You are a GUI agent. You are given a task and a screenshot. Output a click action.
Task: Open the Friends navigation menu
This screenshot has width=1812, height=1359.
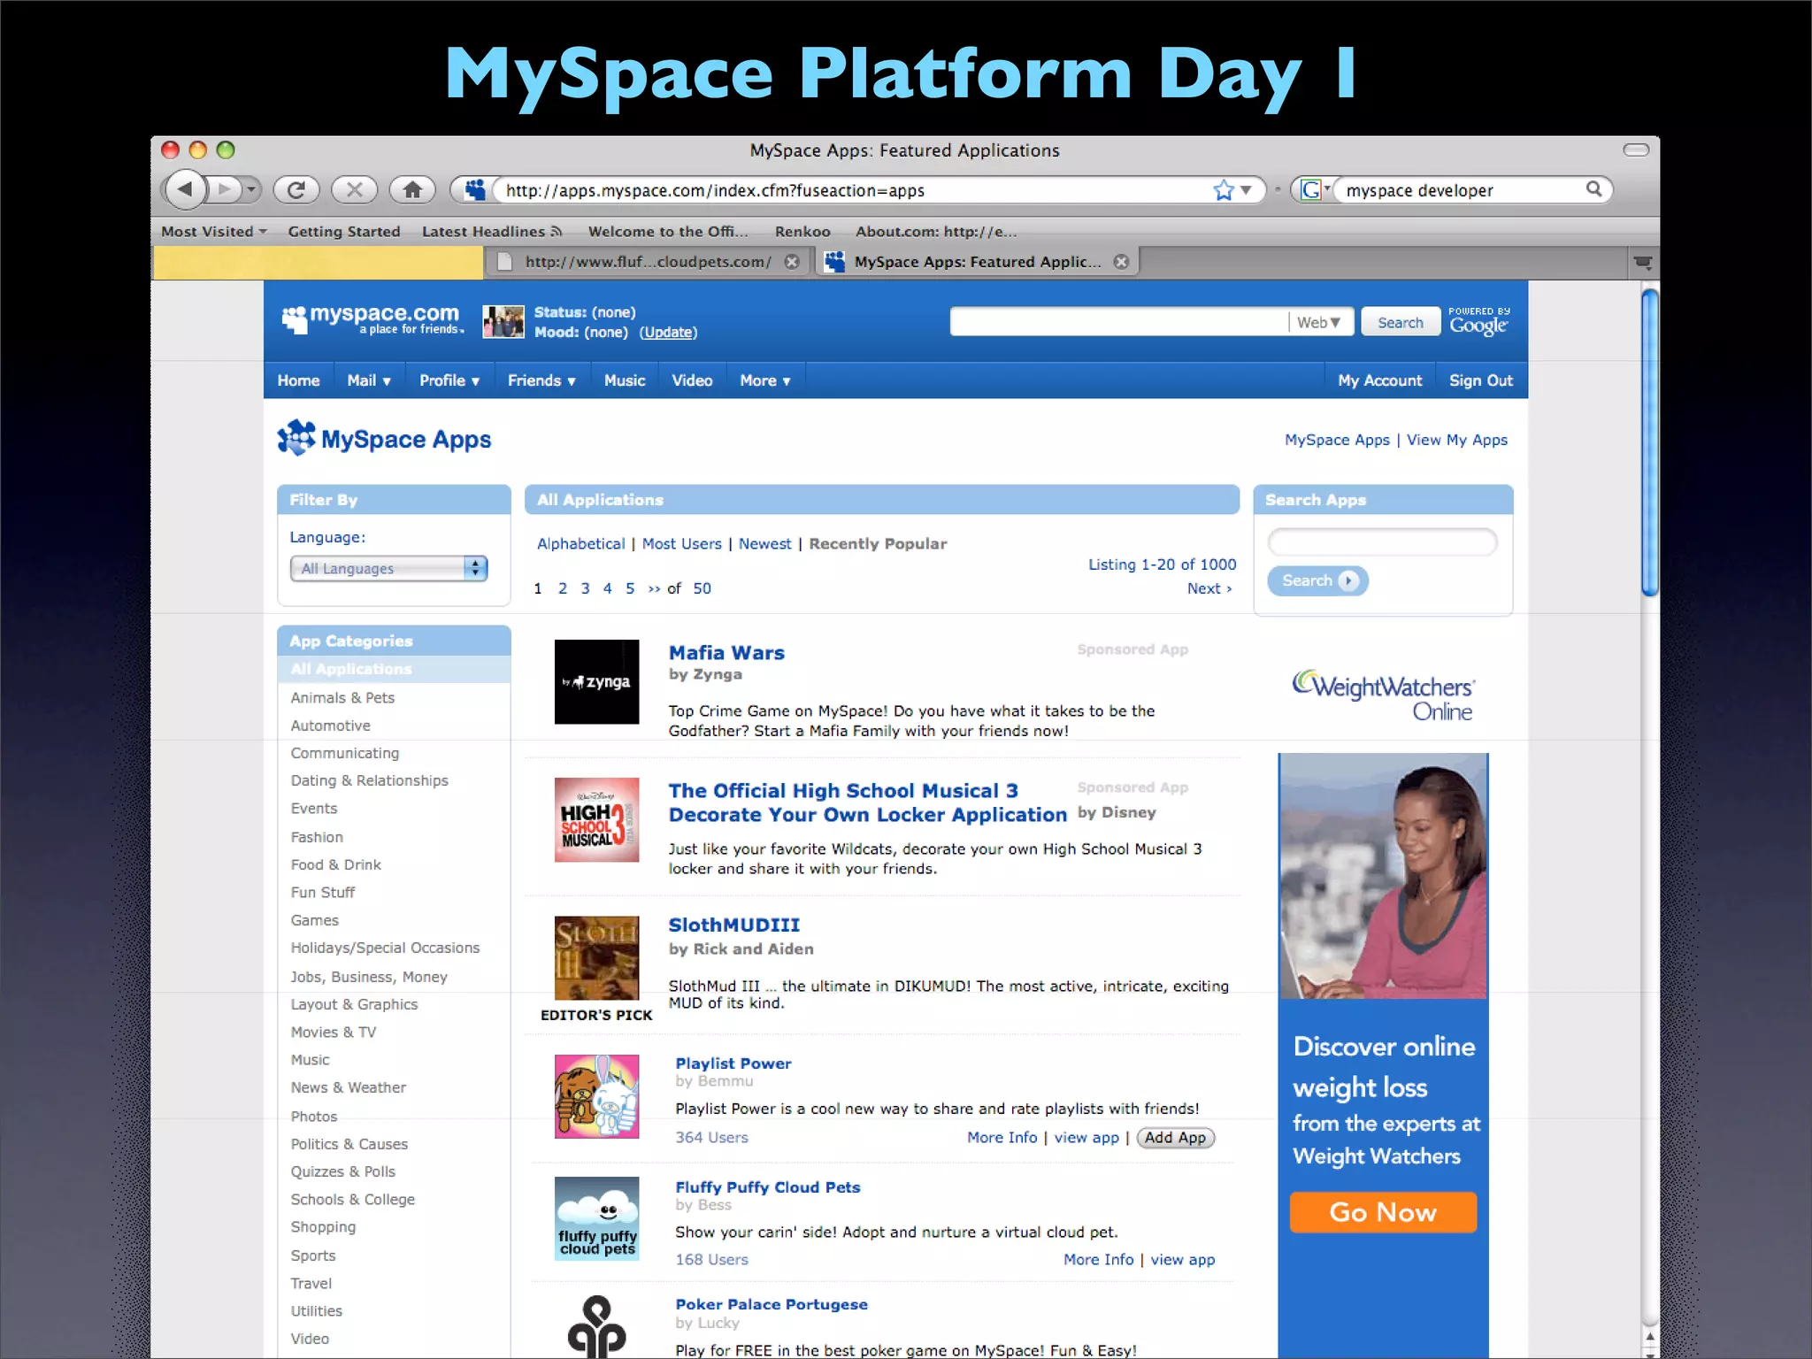pyautogui.click(x=541, y=380)
